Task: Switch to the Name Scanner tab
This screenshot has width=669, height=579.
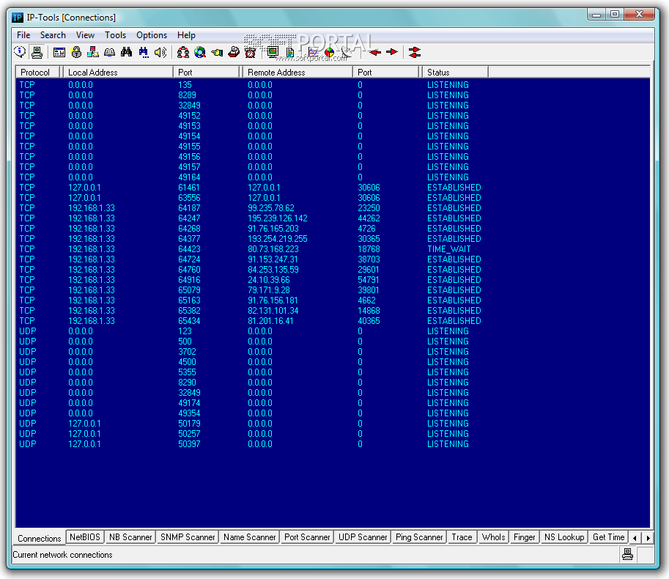Action: [250, 536]
